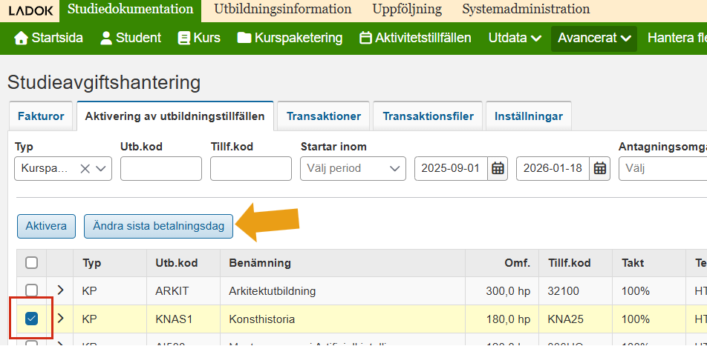Switch to Uppföljning top tab
Image resolution: width=707 pixels, height=346 pixels.
point(407,10)
